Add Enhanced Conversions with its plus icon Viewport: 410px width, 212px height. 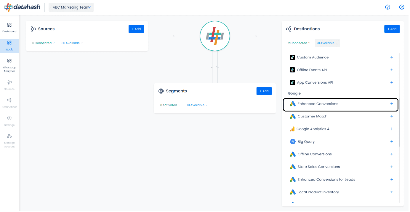[x=392, y=104]
